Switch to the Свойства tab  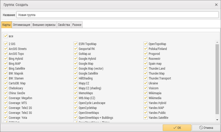click(64, 25)
